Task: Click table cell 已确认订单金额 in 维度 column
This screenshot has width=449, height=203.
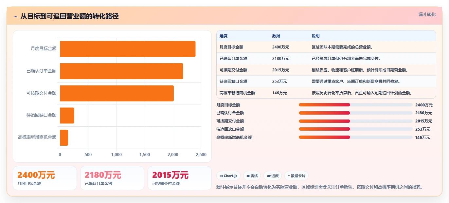Action: [x=233, y=59]
